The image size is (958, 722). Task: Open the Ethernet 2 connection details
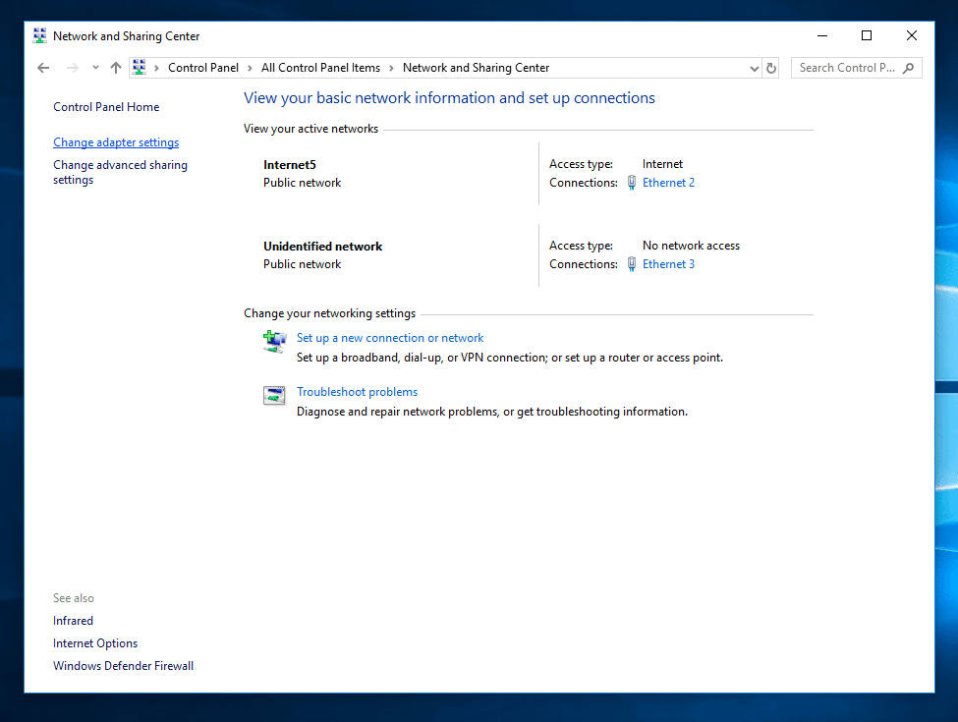coord(668,182)
